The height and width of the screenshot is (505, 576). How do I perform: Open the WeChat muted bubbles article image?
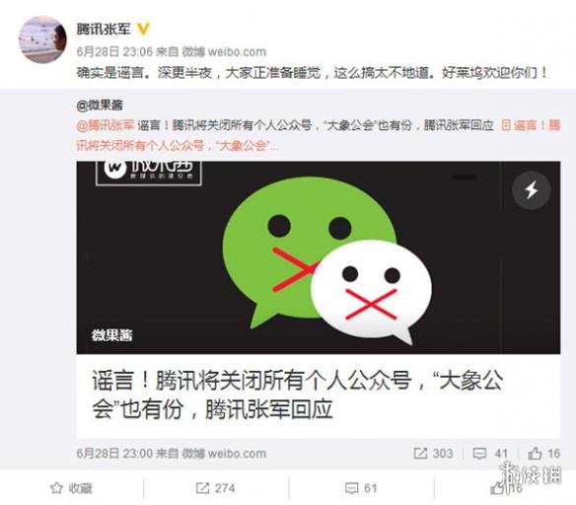point(319,257)
